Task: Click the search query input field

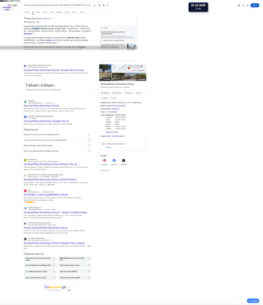Action: click(58, 5)
